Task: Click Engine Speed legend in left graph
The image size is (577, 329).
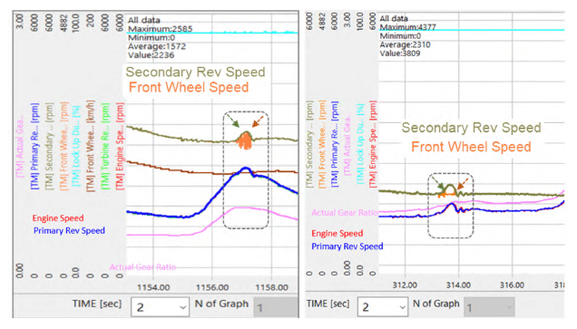Action: pos(58,218)
